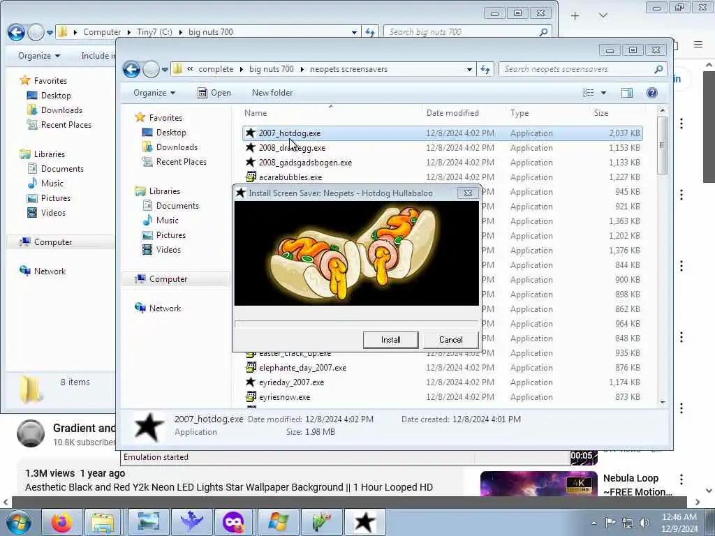Select Recent Places in front window
The image size is (715, 536).
point(181,161)
